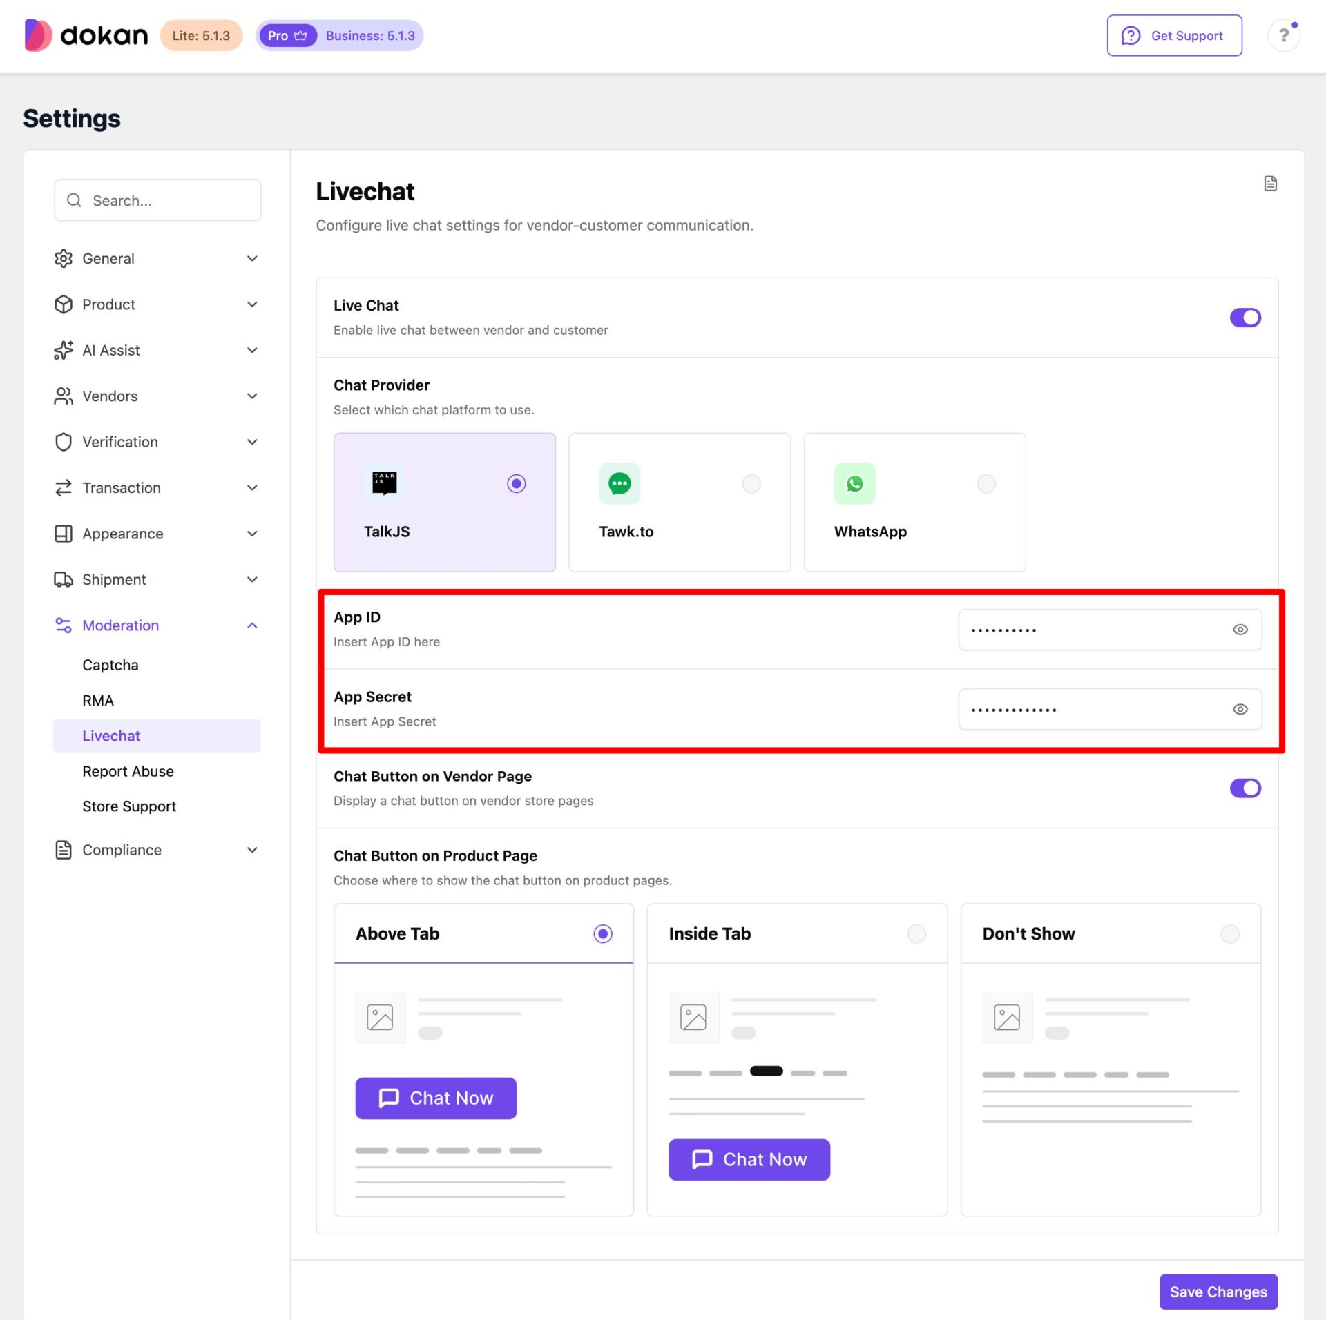Image resolution: width=1326 pixels, height=1320 pixels.
Task: Focus the settings Search field
Action: (x=157, y=200)
